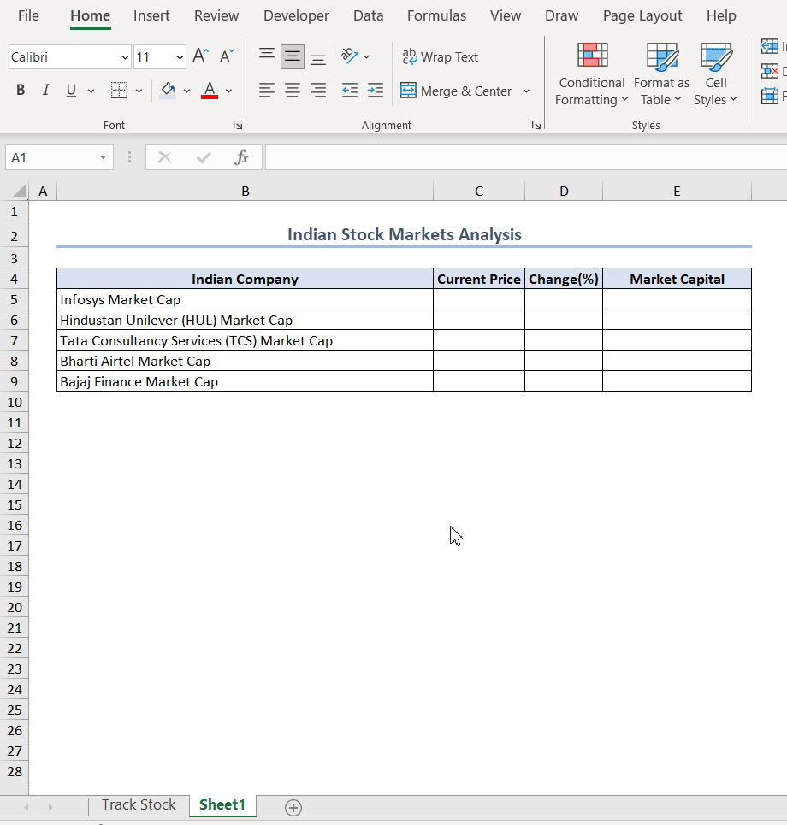Open the Help tab
The image size is (787, 825).
[x=721, y=15]
